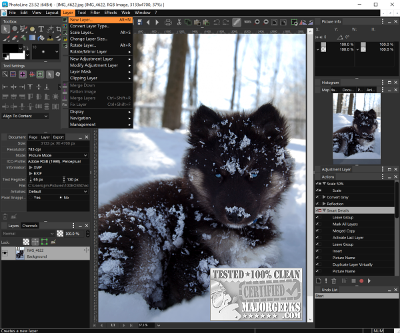This screenshot has height=333, width=400.
Task: Select the Arrow pointer tool in Toolbox
Action: (5, 30)
